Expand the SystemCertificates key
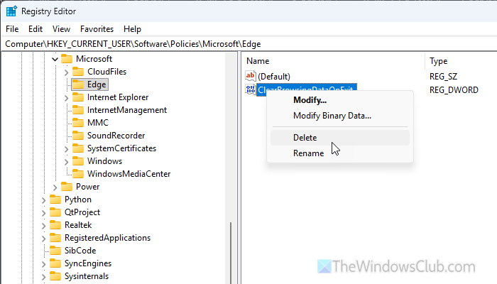This screenshot has width=497, height=284. [x=66, y=149]
